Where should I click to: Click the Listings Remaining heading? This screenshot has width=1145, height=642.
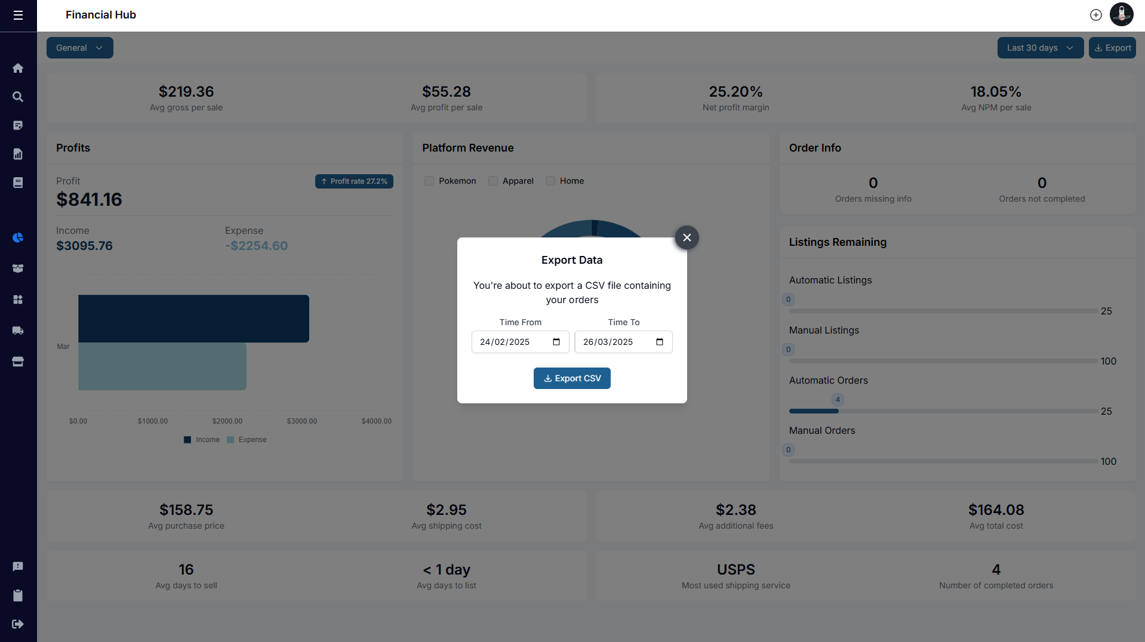point(838,242)
